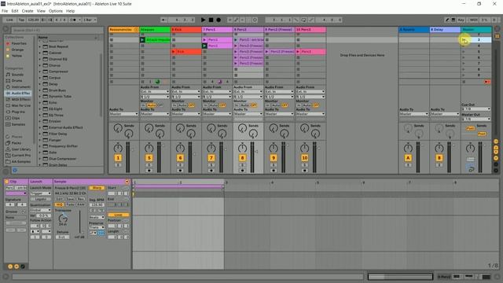Open Packs in Places
Image resolution: width=503 pixels, height=283 pixels.
14,143
